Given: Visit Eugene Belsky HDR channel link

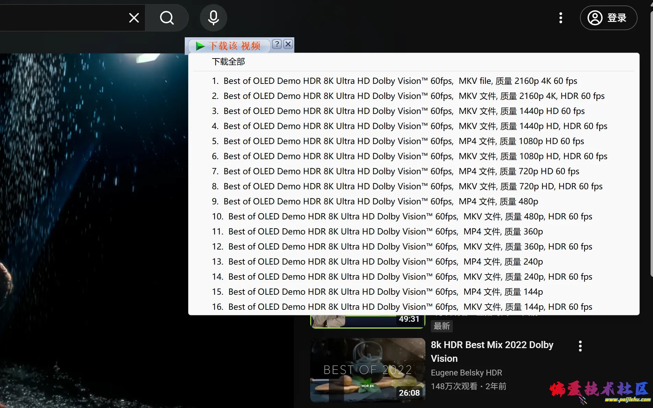Looking at the screenshot, I should [x=466, y=373].
